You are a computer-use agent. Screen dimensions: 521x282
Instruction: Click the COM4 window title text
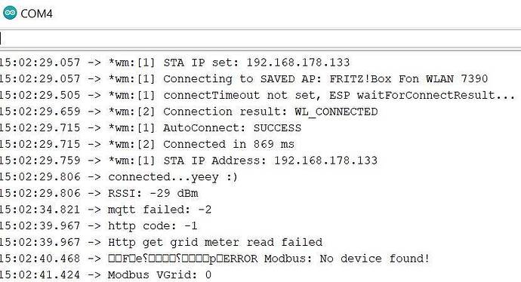[36, 14]
